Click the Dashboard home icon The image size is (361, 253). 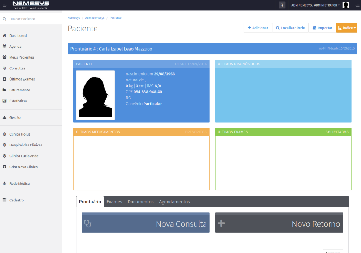coord(4,36)
